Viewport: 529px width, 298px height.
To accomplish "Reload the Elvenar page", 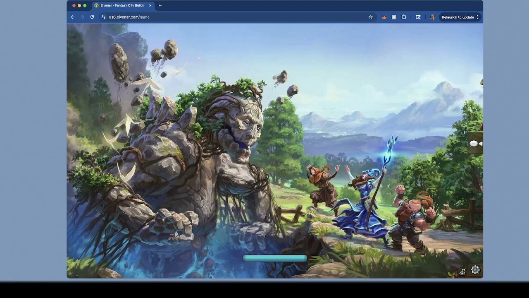I will pos(92,17).
